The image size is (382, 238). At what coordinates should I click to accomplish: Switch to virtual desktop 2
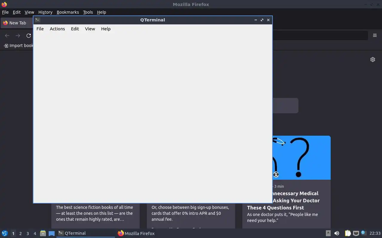[20, 234]
